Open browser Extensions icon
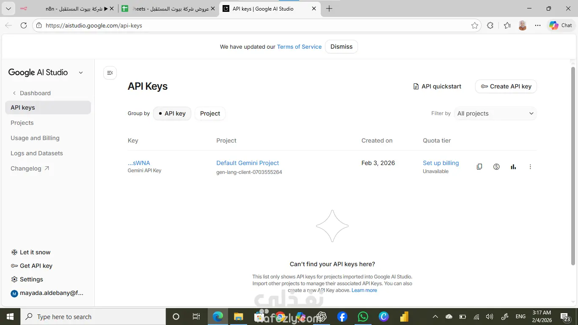 (490, 25)
